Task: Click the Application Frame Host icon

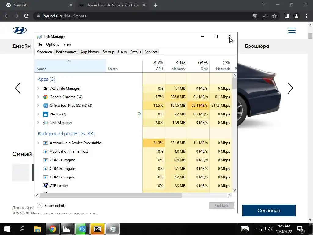Action: tap(46, 151)
